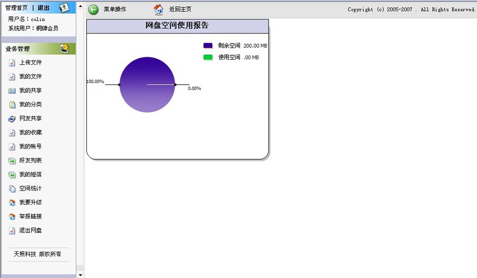
Task: Click the green back arrow icon
Action: (94, 10)
